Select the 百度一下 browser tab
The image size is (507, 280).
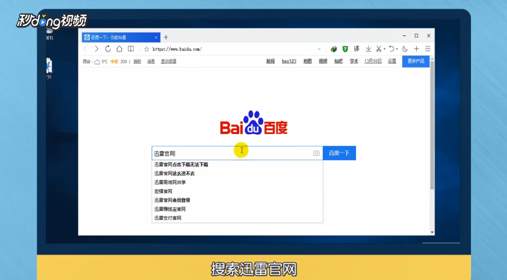coord(121,37)
